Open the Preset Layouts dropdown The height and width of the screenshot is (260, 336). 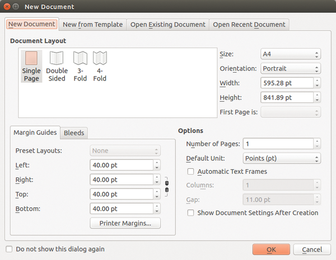125,150
